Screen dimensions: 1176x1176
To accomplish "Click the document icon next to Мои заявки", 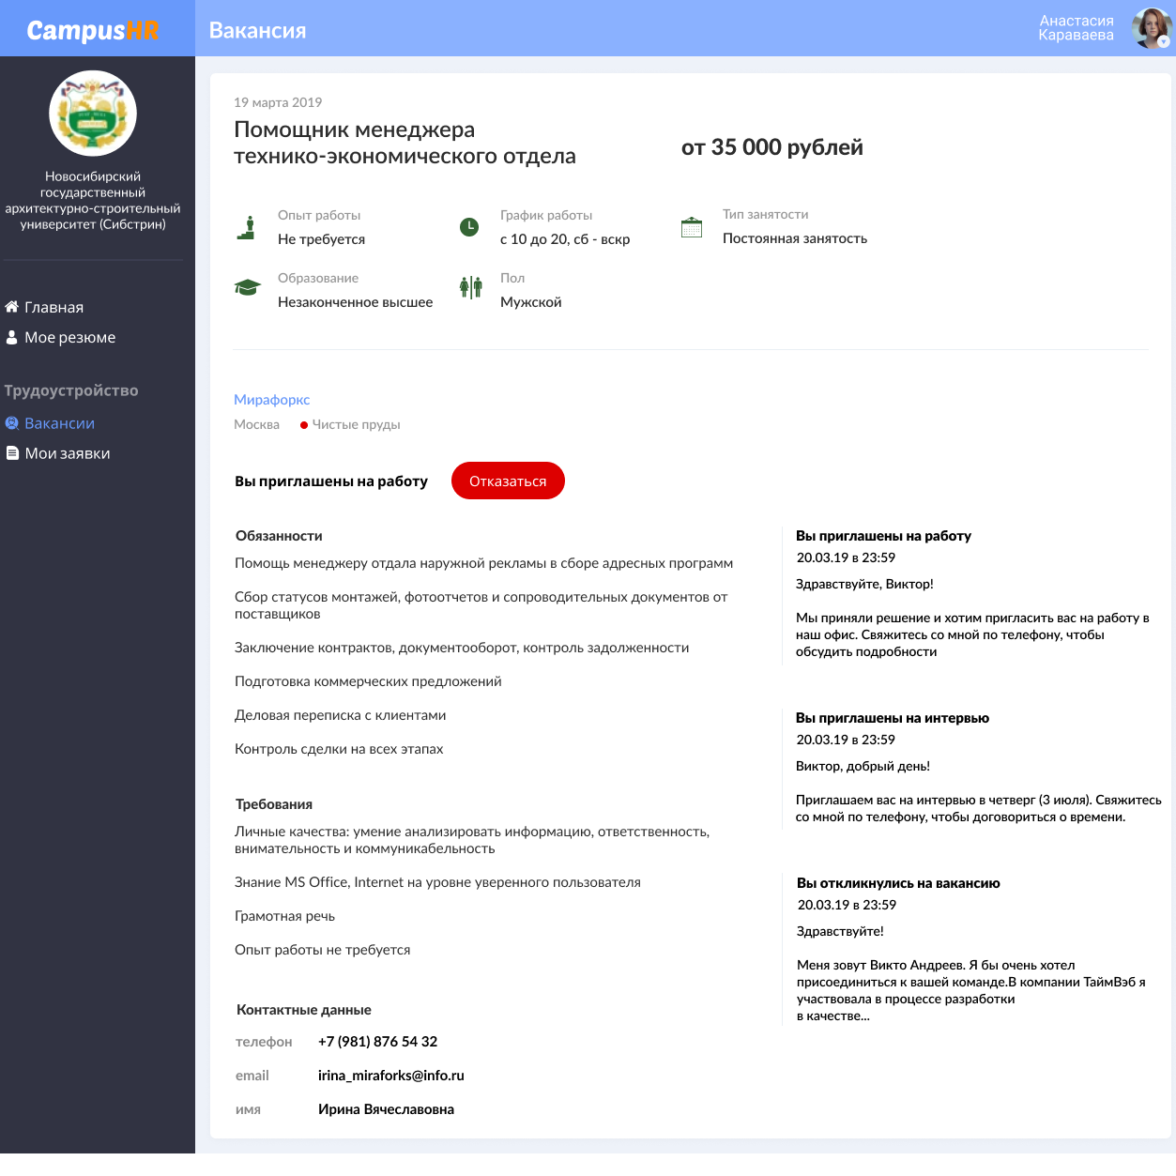I will 12,453.
